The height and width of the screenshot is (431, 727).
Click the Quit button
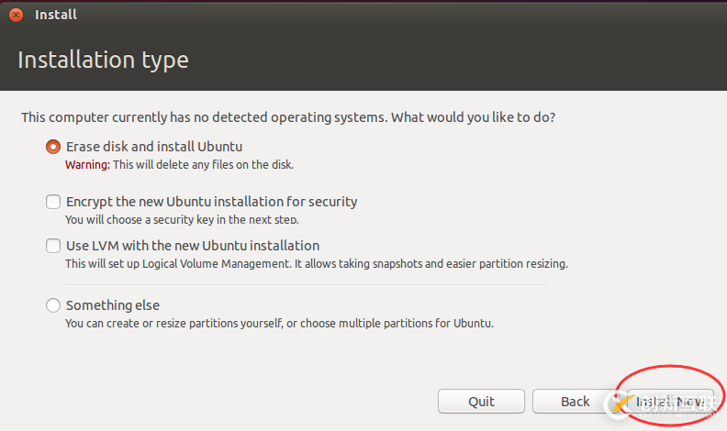[481, 402]
